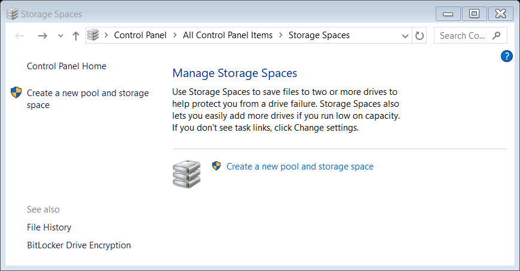Click the See also label
The height and width of the screenshot is (271, 520).
[43, 210]
